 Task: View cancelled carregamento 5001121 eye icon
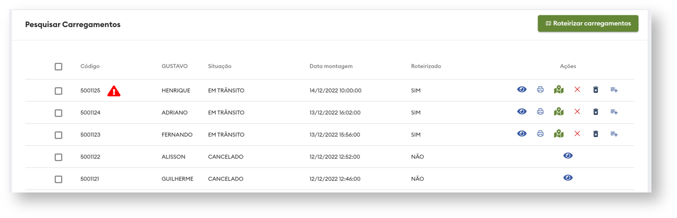point(568,178)
